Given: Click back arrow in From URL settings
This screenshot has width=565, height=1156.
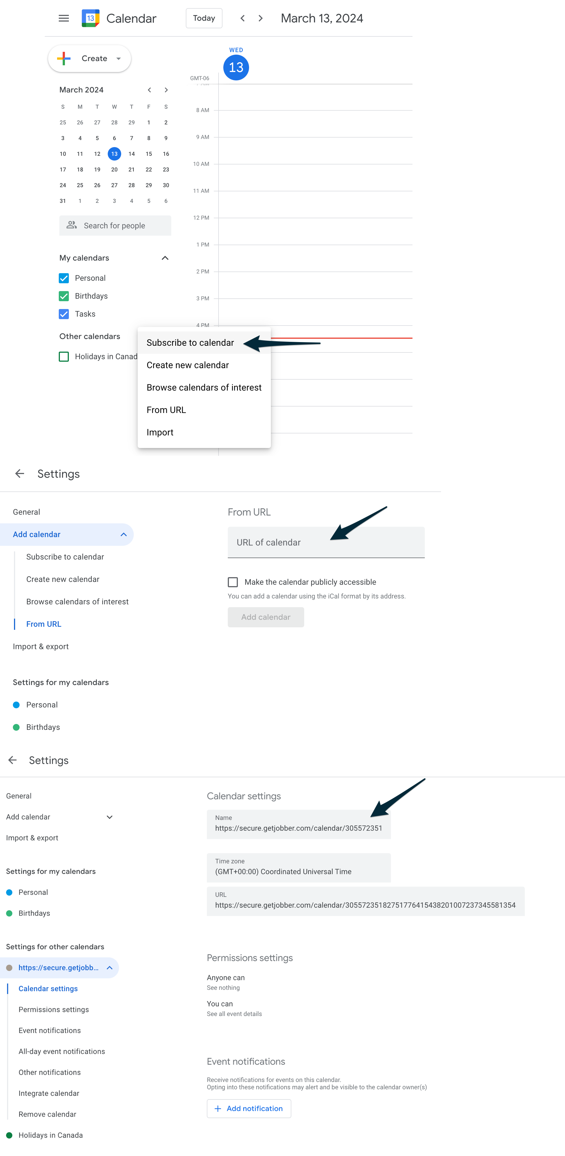Looking at the screenshot, I should coord(20,473).
